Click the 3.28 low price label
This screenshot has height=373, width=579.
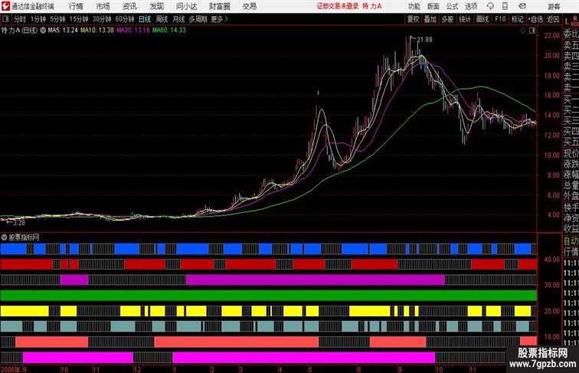[19, 223]
